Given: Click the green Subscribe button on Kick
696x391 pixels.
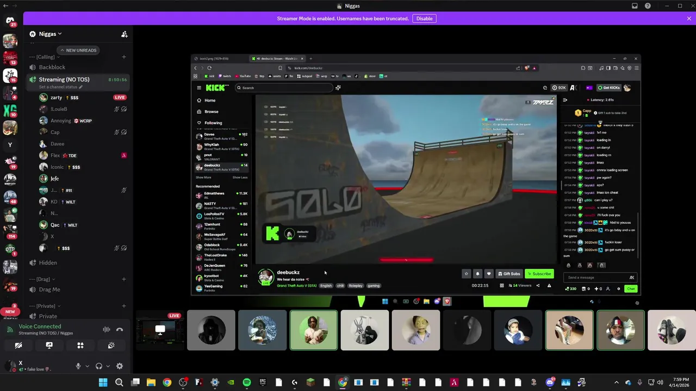Looking at the screenshot, I should (539, 274).
